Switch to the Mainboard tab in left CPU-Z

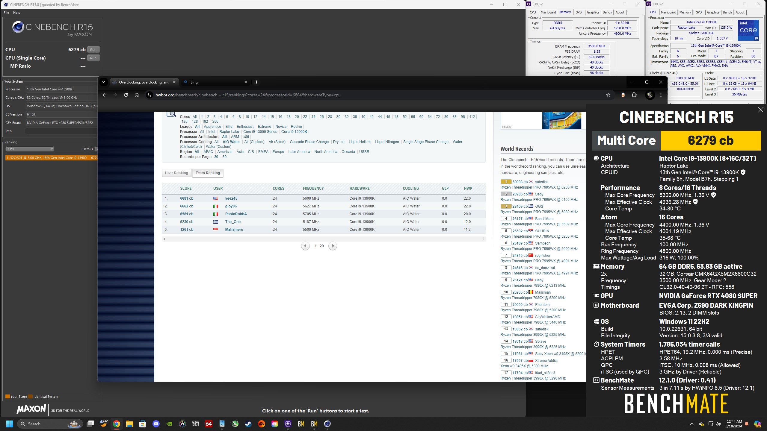click(548, 12)
